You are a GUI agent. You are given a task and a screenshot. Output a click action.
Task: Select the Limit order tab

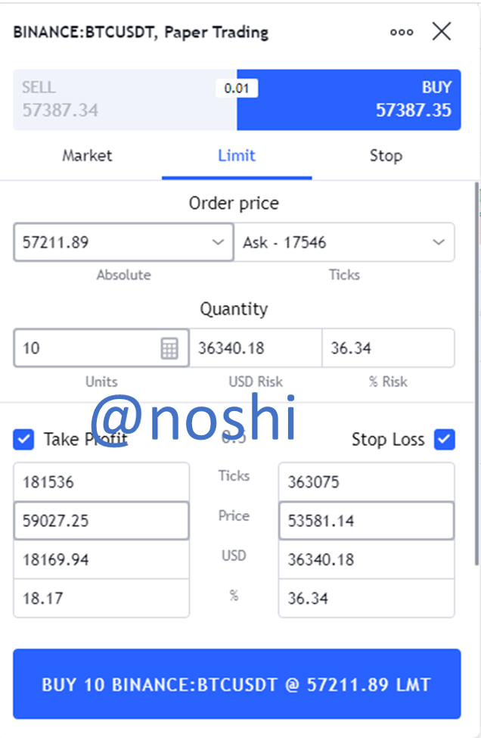pyautogui.click(x=237, y=156)
